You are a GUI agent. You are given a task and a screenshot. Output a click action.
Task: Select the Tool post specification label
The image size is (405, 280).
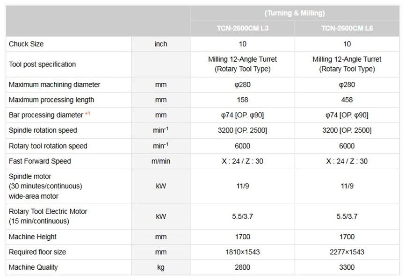pyautogui.click(x=42, y=64)
